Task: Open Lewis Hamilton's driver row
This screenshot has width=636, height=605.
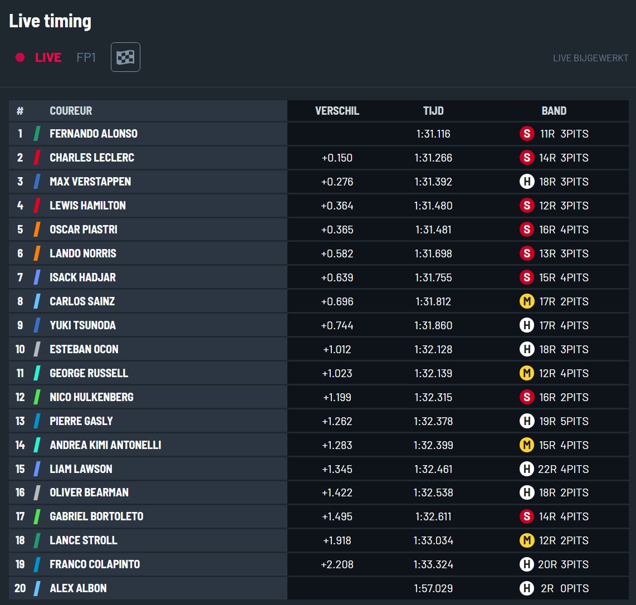Action: (x=319, y=206)
